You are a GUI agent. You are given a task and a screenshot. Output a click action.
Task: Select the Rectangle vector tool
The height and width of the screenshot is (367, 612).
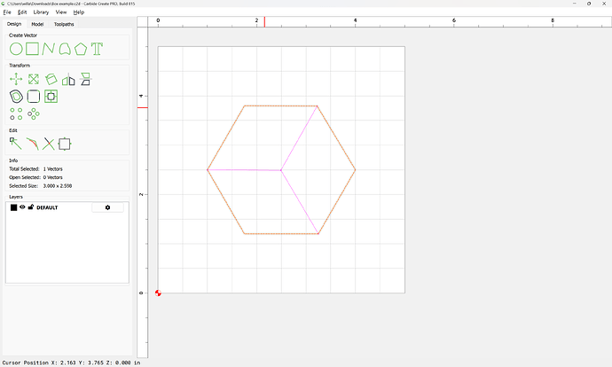pos(33,49)
